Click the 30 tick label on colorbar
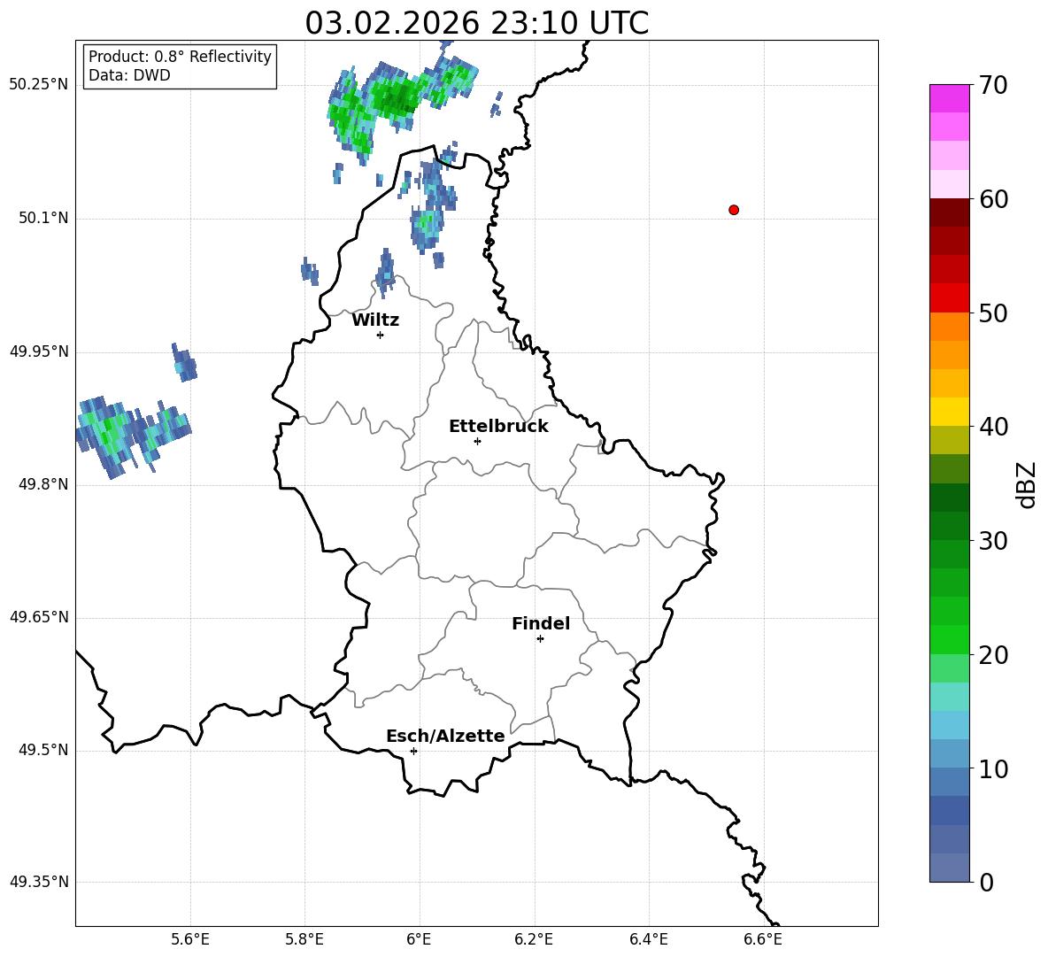This screenshot has width=1048, height=957. [993, 541]
